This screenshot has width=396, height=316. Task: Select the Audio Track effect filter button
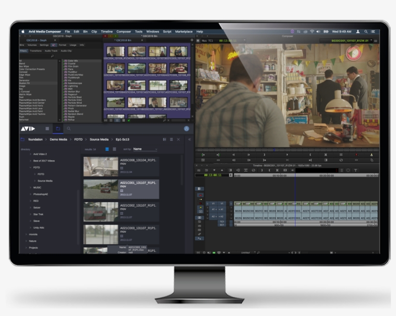(x=51, y=51)
